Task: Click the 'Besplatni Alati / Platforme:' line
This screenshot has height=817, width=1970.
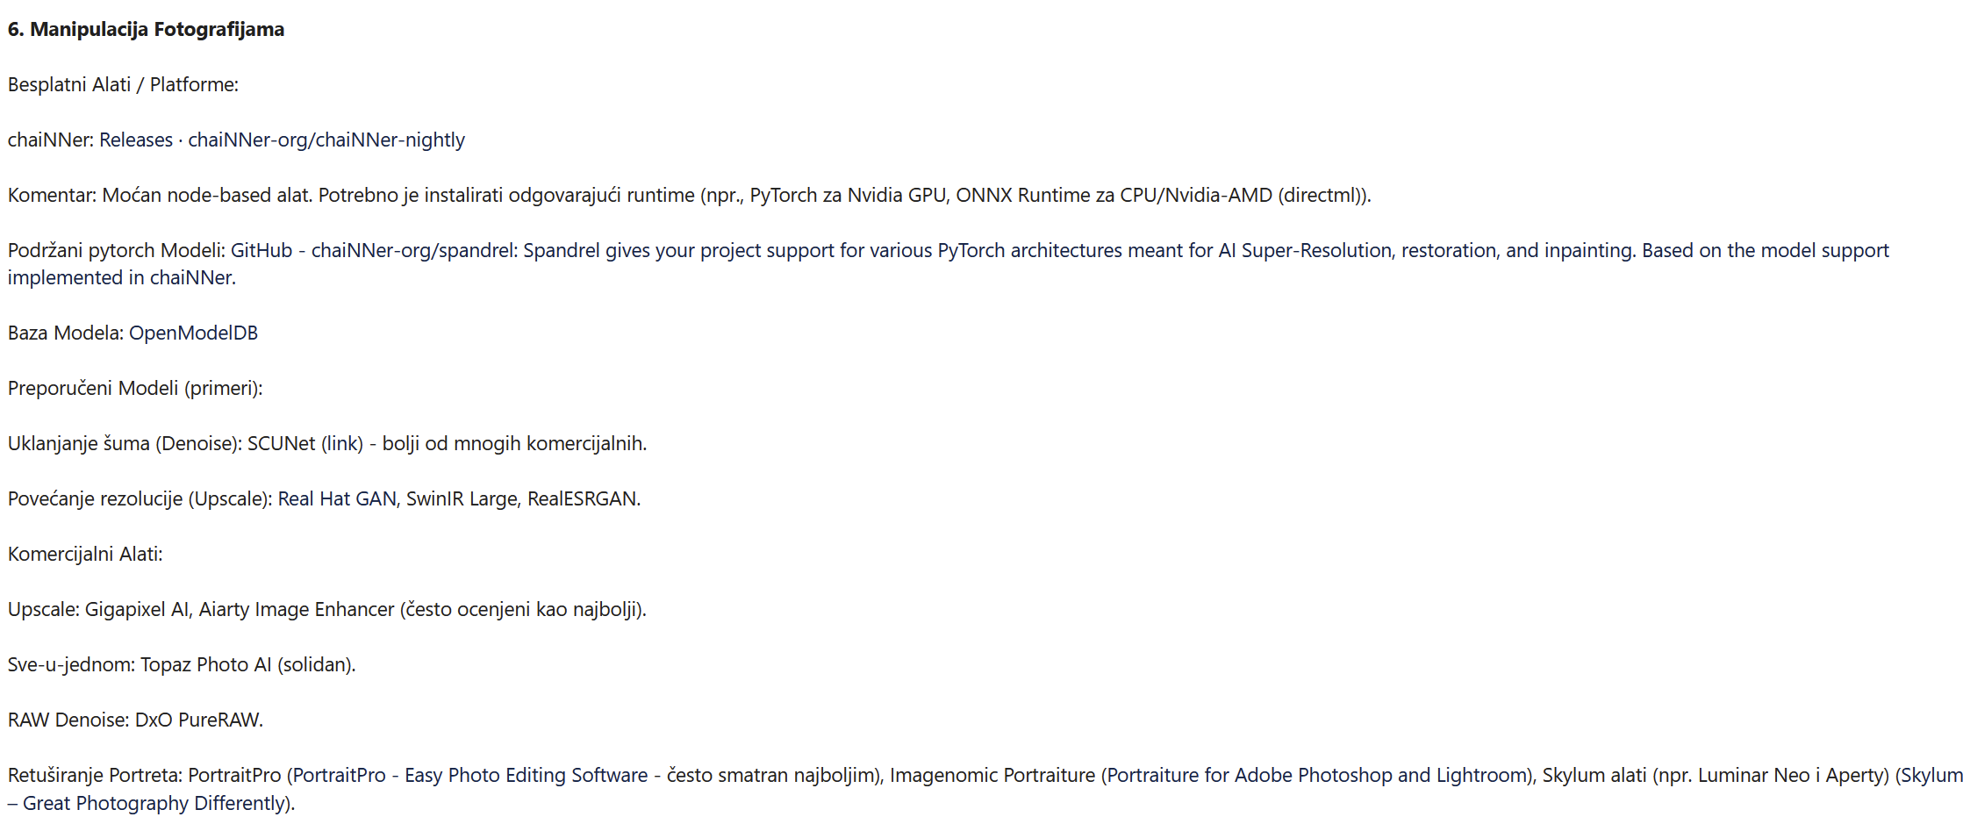Action: [123, 84]
